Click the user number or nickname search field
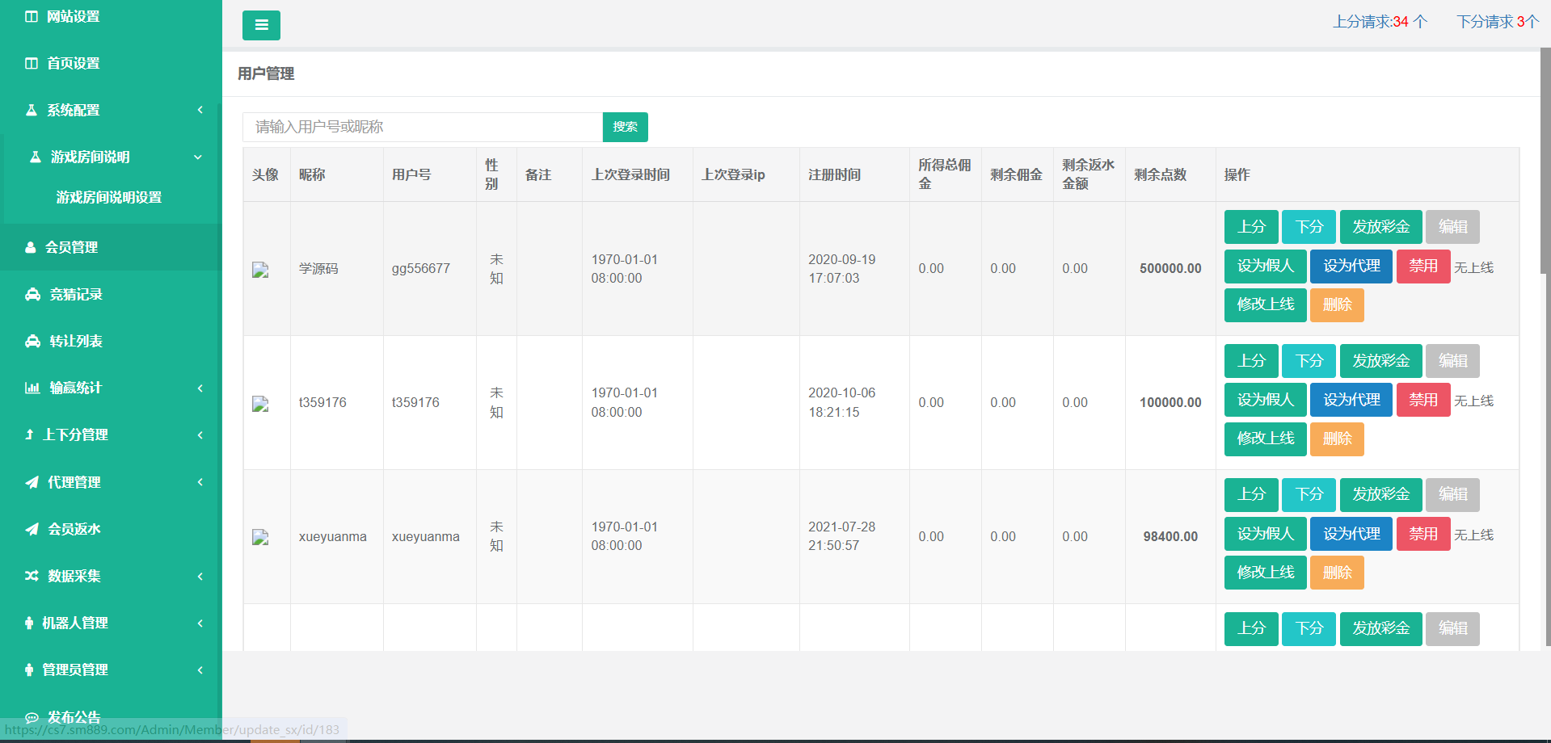Screen dimensions: 1551x743 pyautogui.click(x=422, y=127)
